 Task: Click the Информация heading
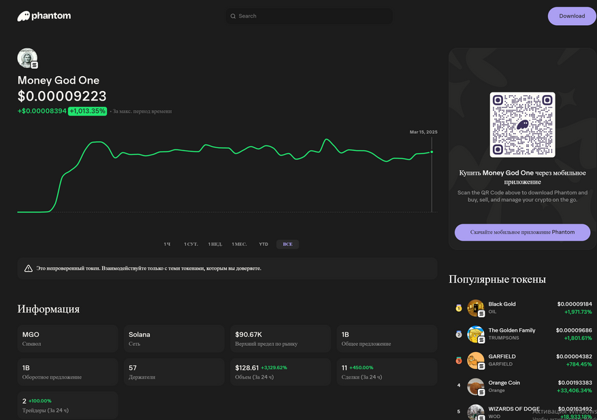coord(48,309)
